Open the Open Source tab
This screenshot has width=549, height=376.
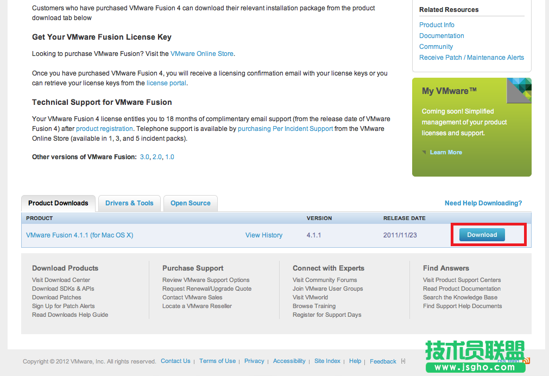[x=190, y=203]
